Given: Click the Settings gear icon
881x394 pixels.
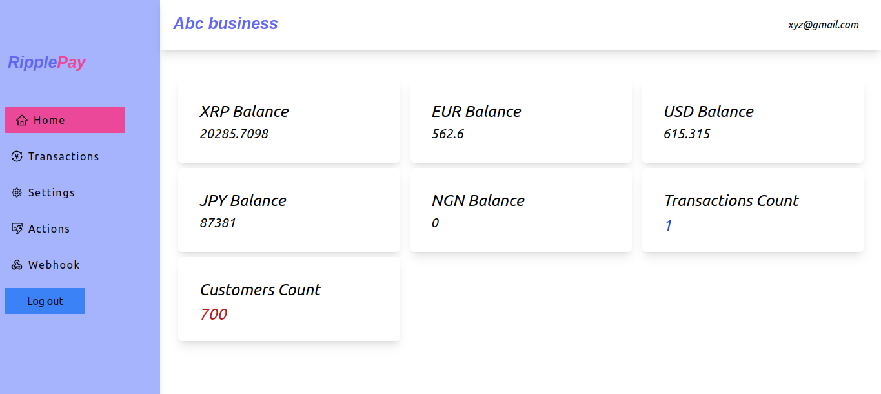Looking at the screenshot, I should [x=17, y=192].
